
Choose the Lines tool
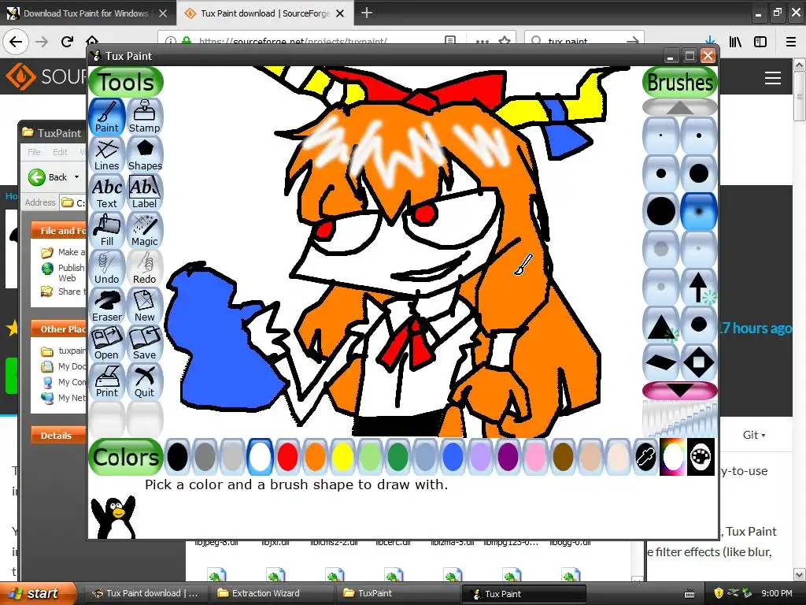(107, 155)
